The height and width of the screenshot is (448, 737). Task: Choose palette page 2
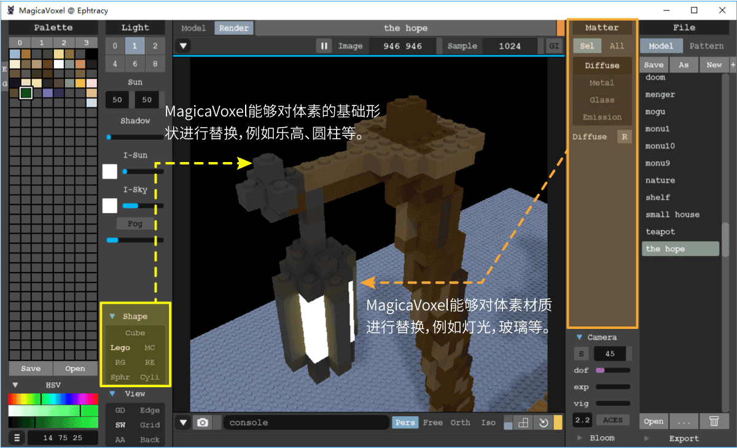click(x=64, y=42)
